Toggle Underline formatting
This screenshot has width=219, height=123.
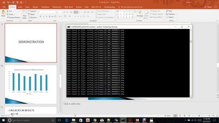point(47,16)
